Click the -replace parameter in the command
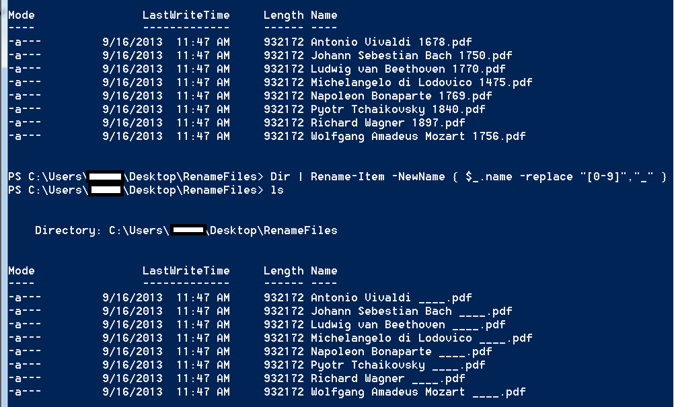Image resolution: width=674 pixels, height=407 pixels. point(546,177)
